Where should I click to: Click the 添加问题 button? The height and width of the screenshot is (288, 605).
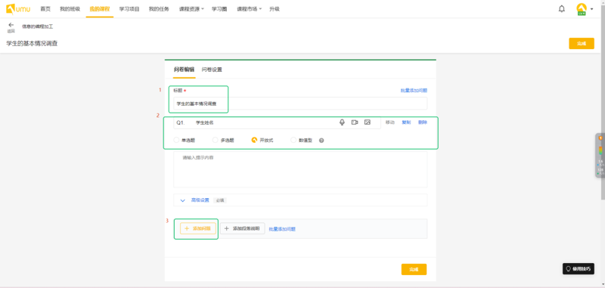point(198,228)
